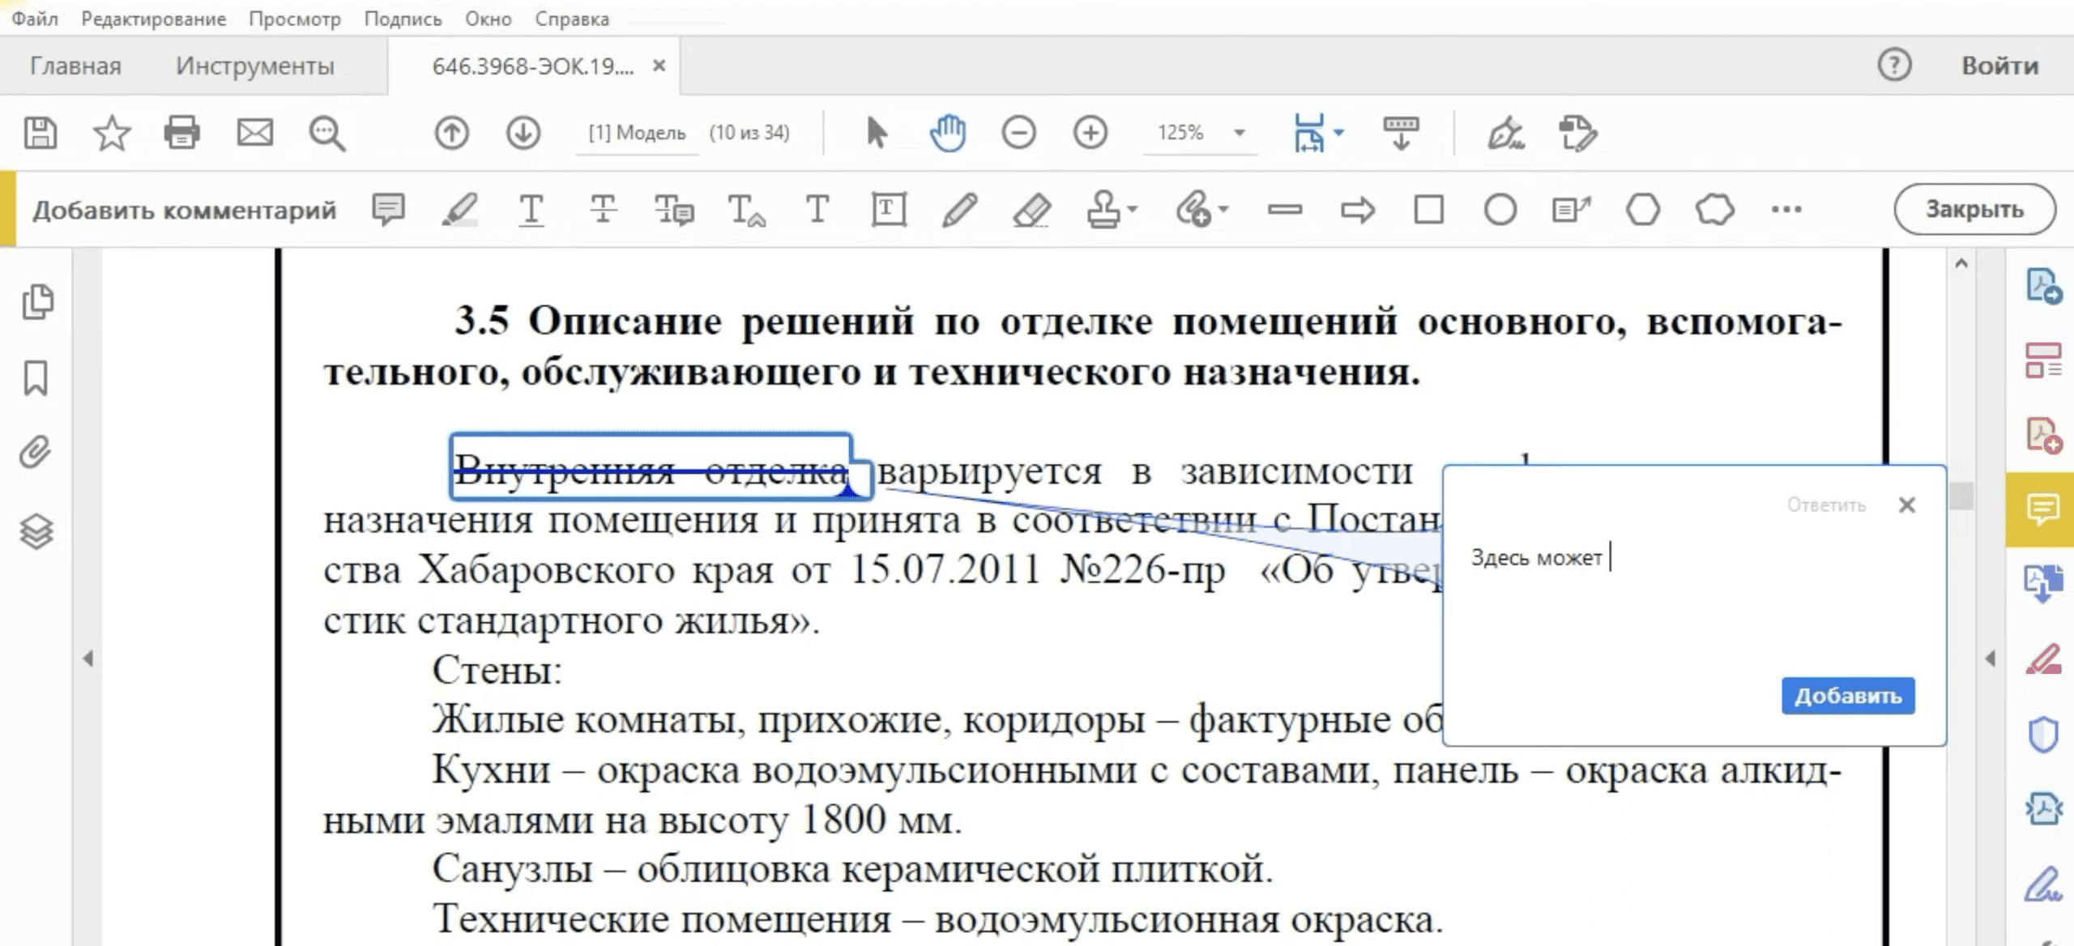Switch to the Инструменты tab

(254, 66)
